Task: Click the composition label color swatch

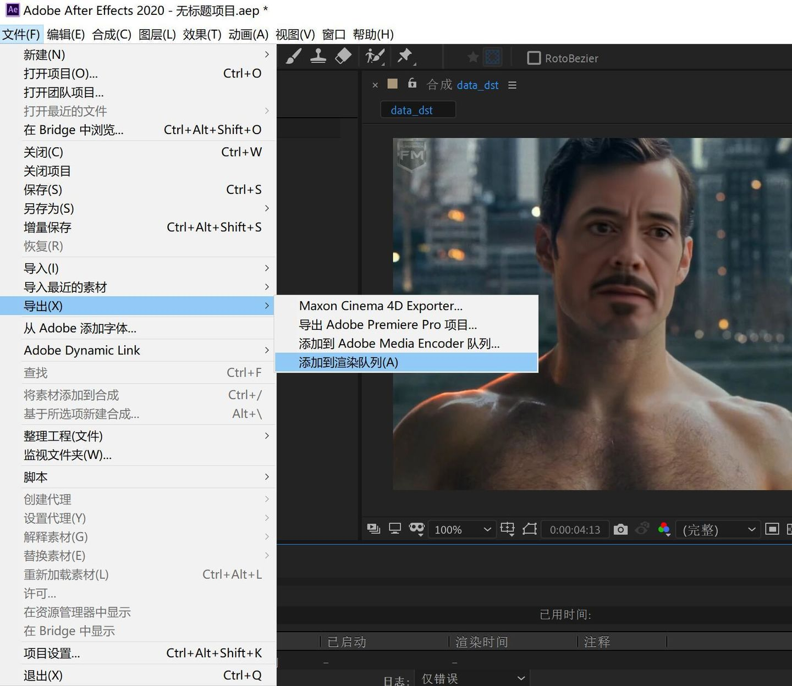Action: click(x=393, y=84)
